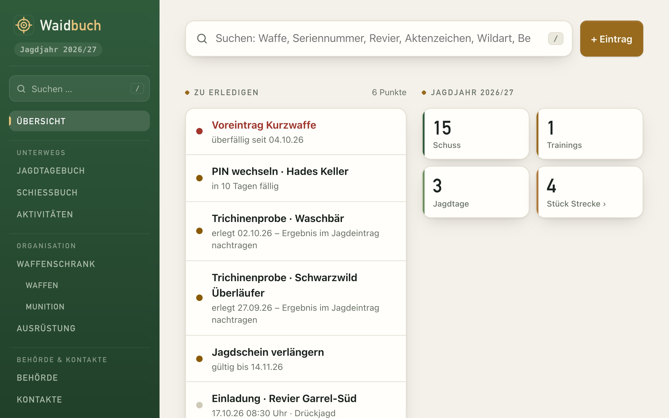Image resolution: width=669 pixels, height=418 pixels.
Task: Click the 'gültig bis 14.11.26' text
Action: click(247, 367)
